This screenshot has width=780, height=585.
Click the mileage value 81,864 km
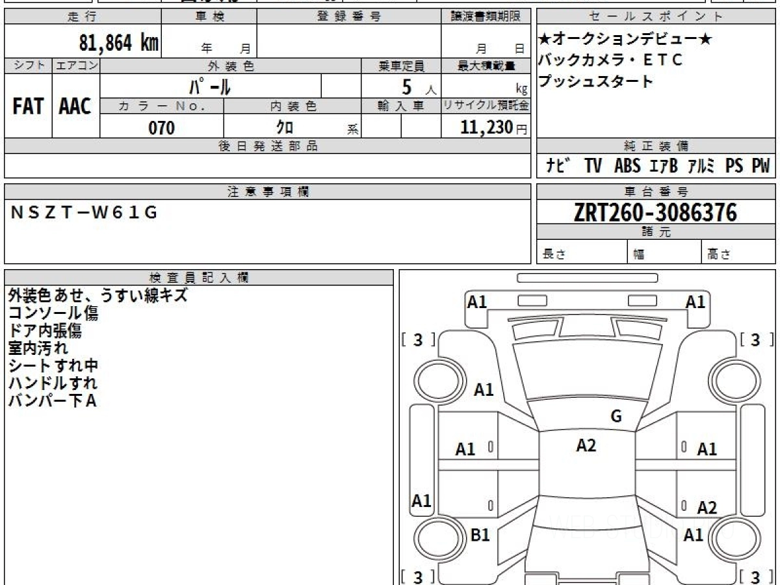coord(119,43)
